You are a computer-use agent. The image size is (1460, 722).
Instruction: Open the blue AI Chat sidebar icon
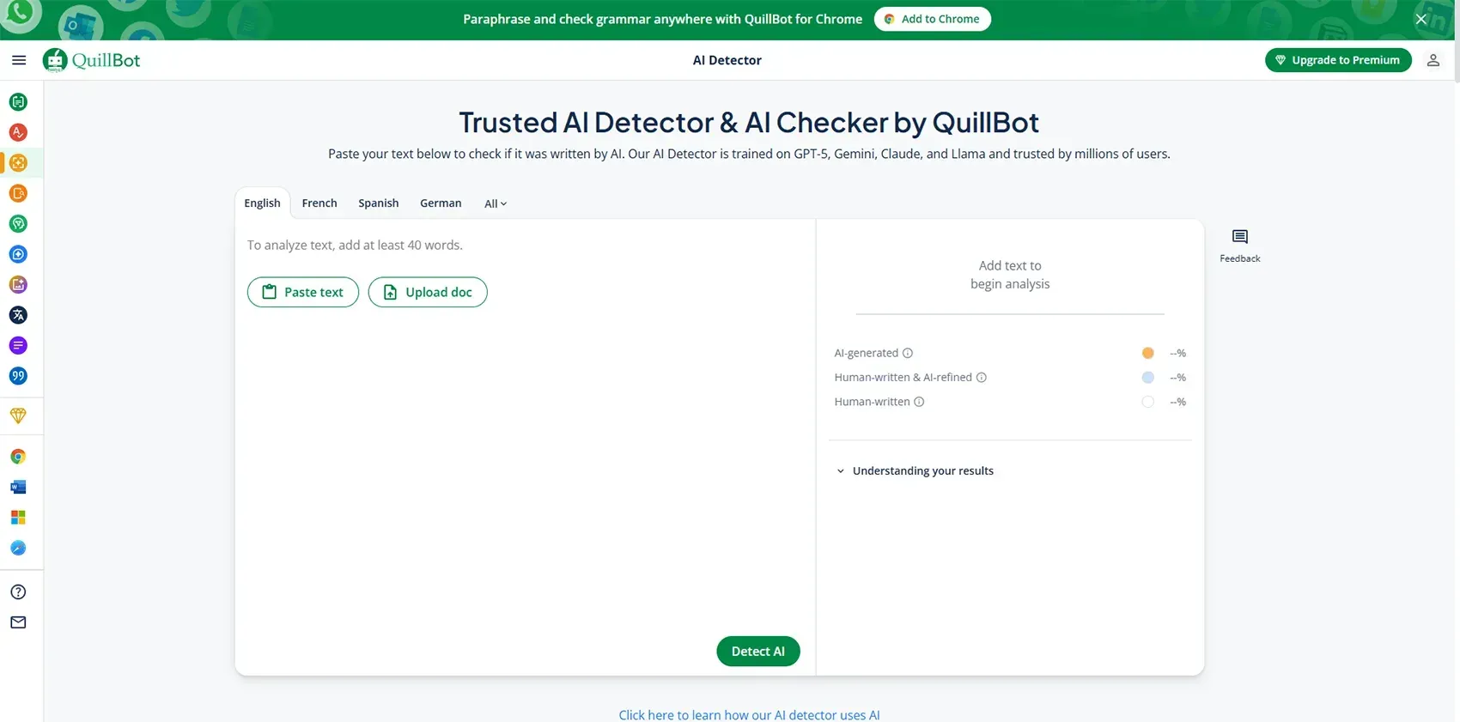tap(18, 254)
